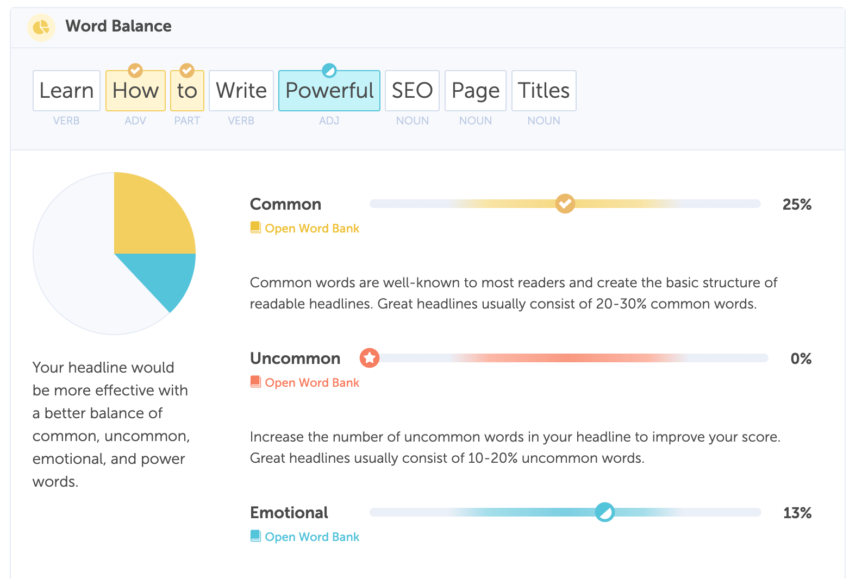Click the Common slider checkmark marker
Screen dimensions: 862x579
[565, 204]
